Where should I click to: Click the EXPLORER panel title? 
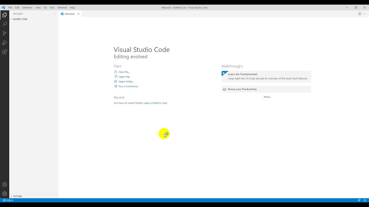pyautogui.click(x=18, y=14)
